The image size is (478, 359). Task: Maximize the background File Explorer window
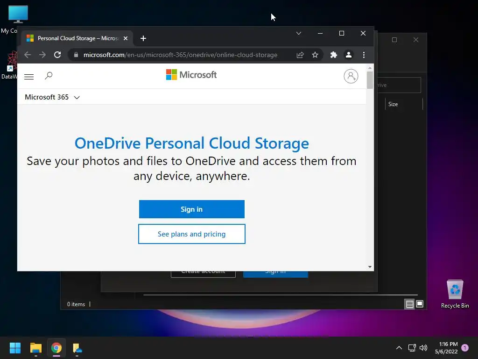click(x=394, y=40)
